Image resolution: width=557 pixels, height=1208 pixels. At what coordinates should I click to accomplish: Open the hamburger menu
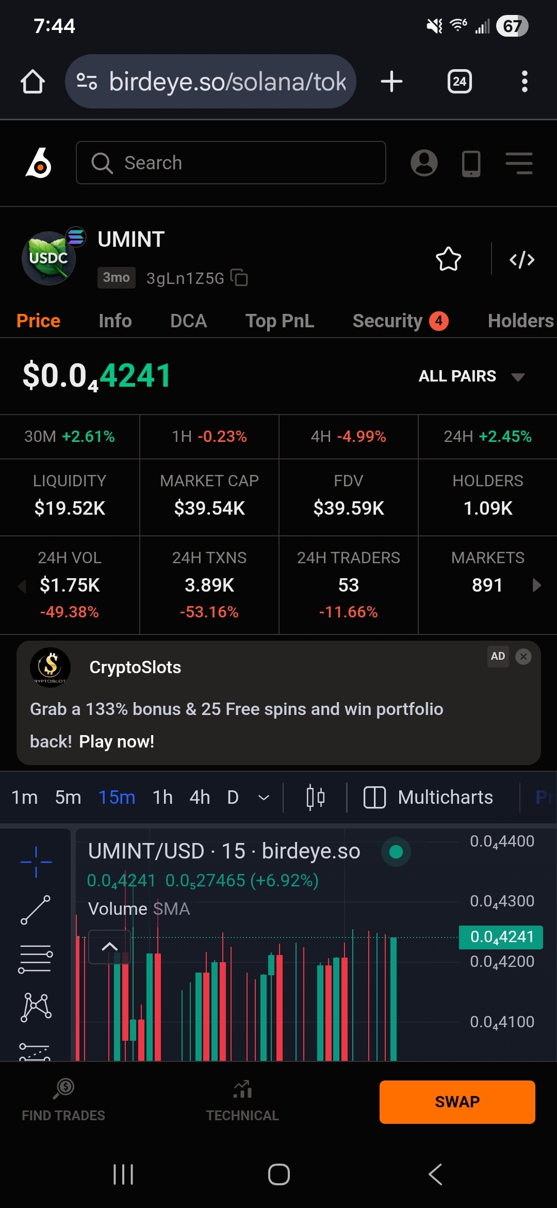click(x=518, y=163)
